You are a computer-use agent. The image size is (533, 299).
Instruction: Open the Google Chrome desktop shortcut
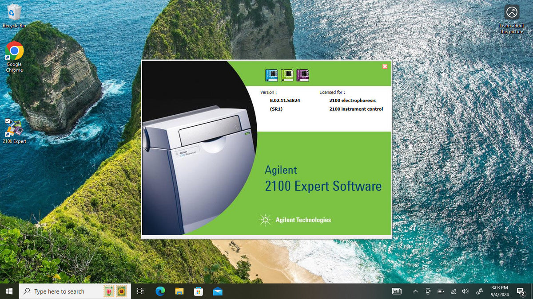pos(14,57)
